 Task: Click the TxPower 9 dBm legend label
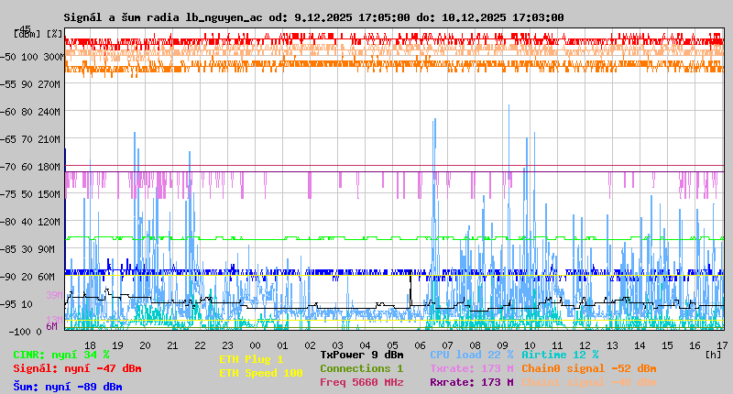[362, 355]
